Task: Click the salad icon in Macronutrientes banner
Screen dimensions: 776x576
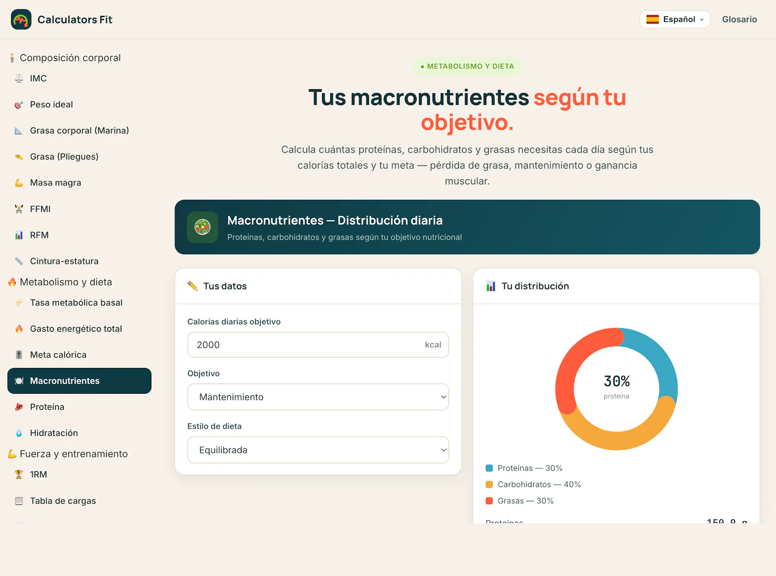Action: tap(202, 227)
